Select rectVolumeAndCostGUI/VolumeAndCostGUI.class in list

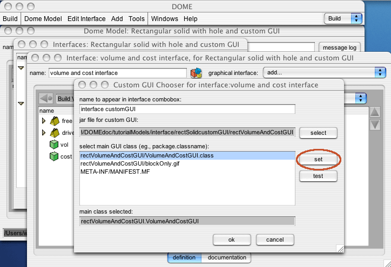coord(187,155)
